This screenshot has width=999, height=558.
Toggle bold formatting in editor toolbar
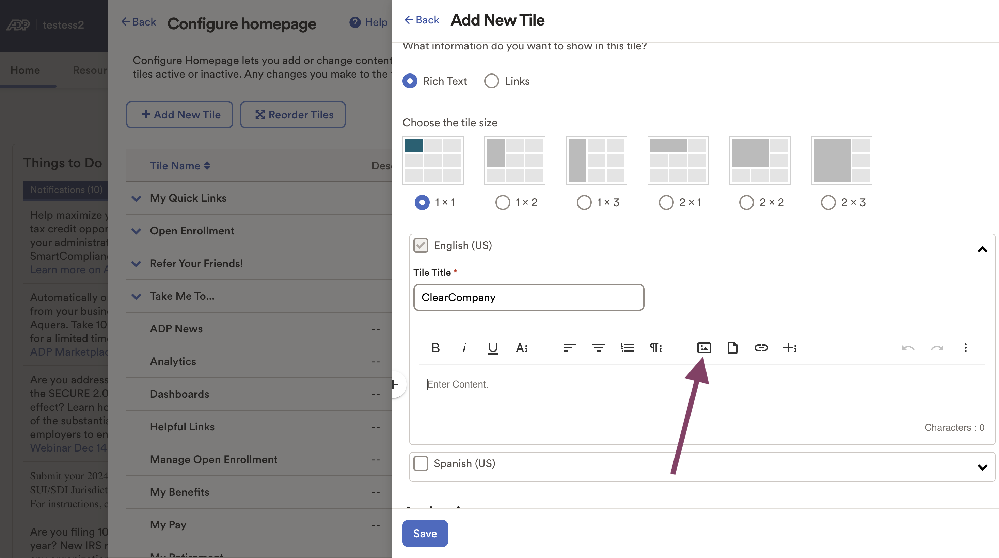(435, 348)
